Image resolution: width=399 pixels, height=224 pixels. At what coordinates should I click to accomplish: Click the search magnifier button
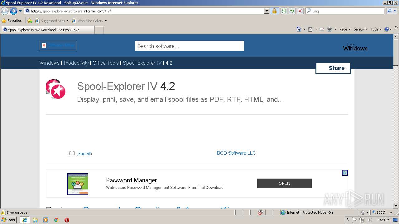389,11
